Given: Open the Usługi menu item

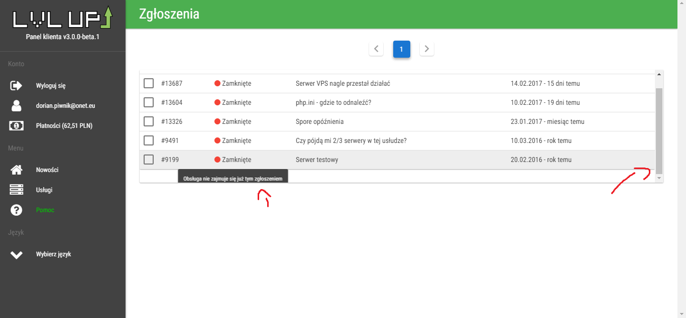Looking at the screenshot, I should (44, 190).
